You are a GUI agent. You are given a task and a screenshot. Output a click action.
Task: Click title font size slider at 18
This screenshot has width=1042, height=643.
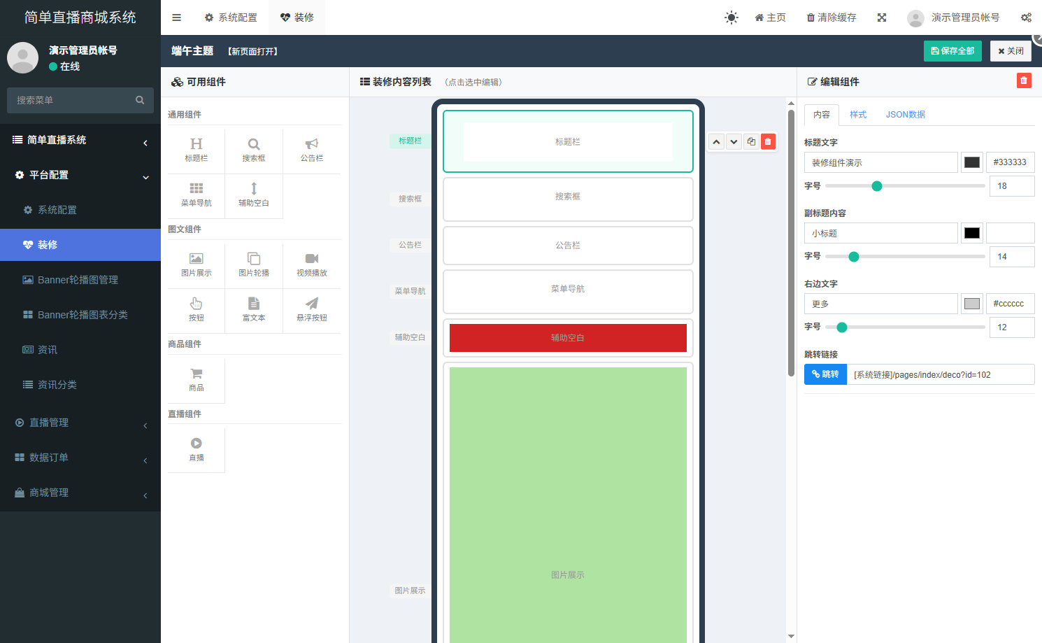pos(877,186)
